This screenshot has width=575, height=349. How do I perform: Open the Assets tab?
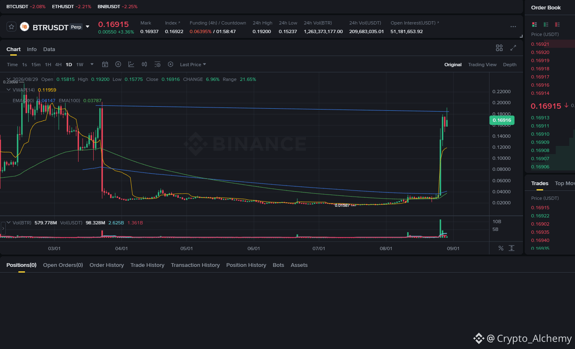pos(299,265)
